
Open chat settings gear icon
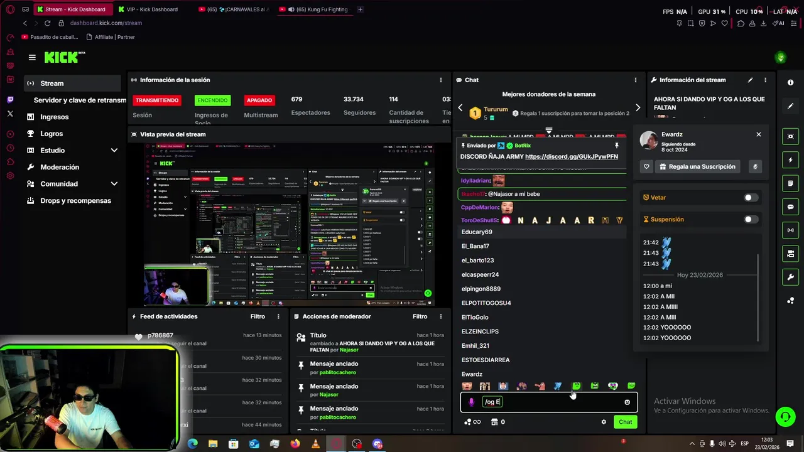click(x=604, y=422)
